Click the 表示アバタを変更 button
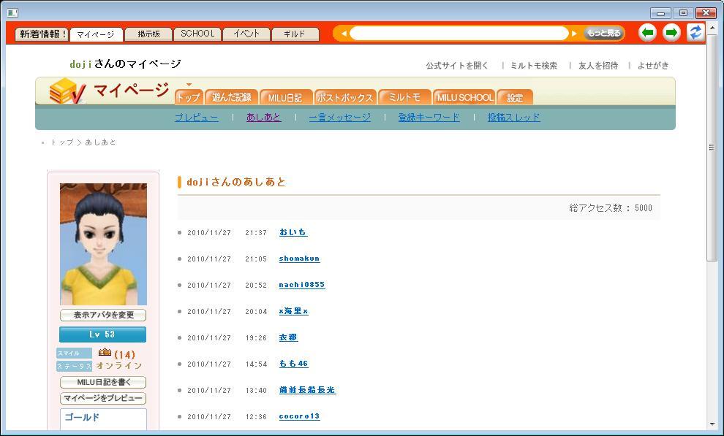The image size is (724, 436). 103,315
